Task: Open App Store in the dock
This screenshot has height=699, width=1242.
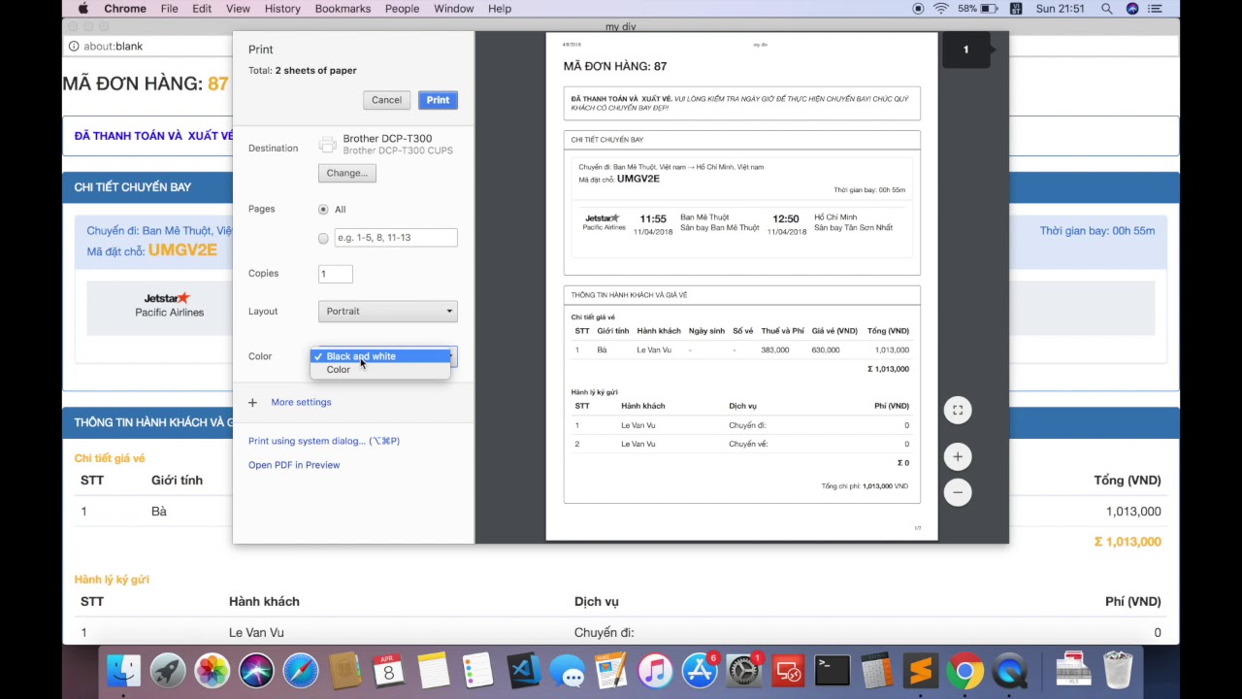Action: tap(700, 670)
